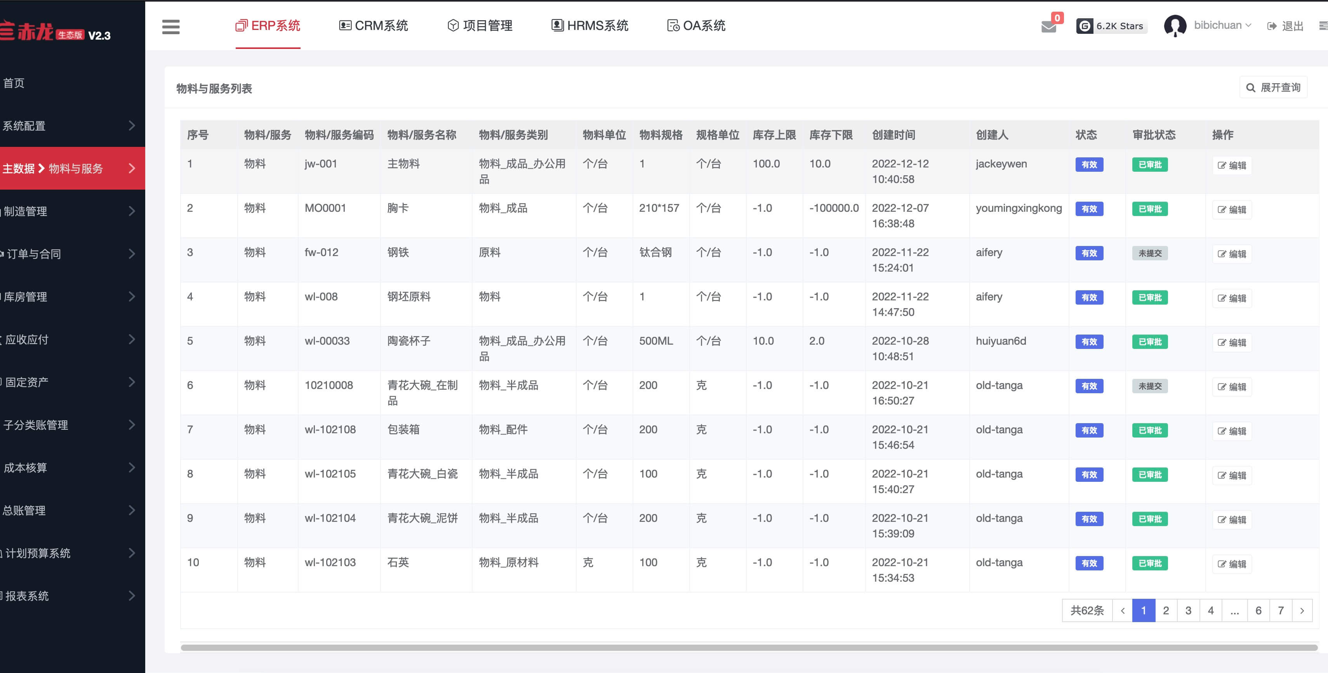The height and width of the screenshot is (673, 1328).
Task: Click the hamburger menu collapse icon
Action: pos(170,26)
